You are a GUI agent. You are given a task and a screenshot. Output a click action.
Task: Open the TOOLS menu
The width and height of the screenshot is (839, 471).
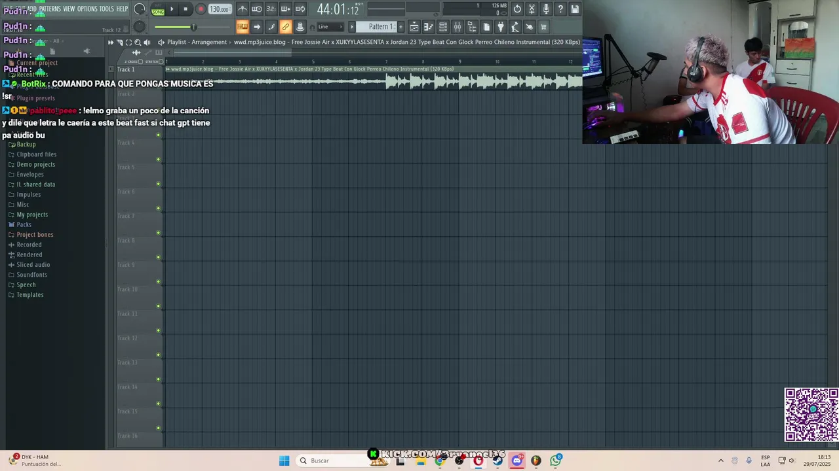click(x=106, y=9)
